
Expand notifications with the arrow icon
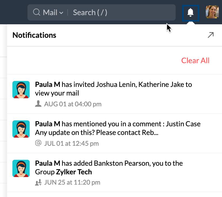211,35
